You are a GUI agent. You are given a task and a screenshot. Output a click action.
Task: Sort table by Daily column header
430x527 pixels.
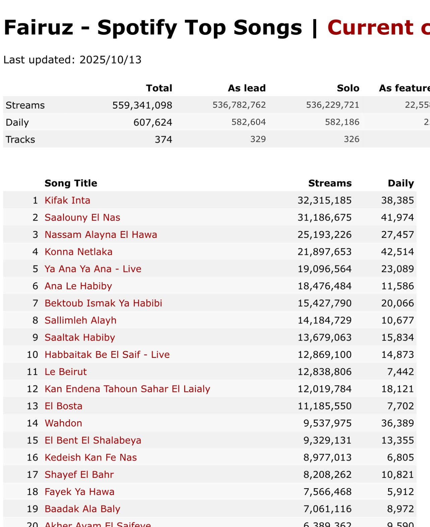tap(401, 183)
